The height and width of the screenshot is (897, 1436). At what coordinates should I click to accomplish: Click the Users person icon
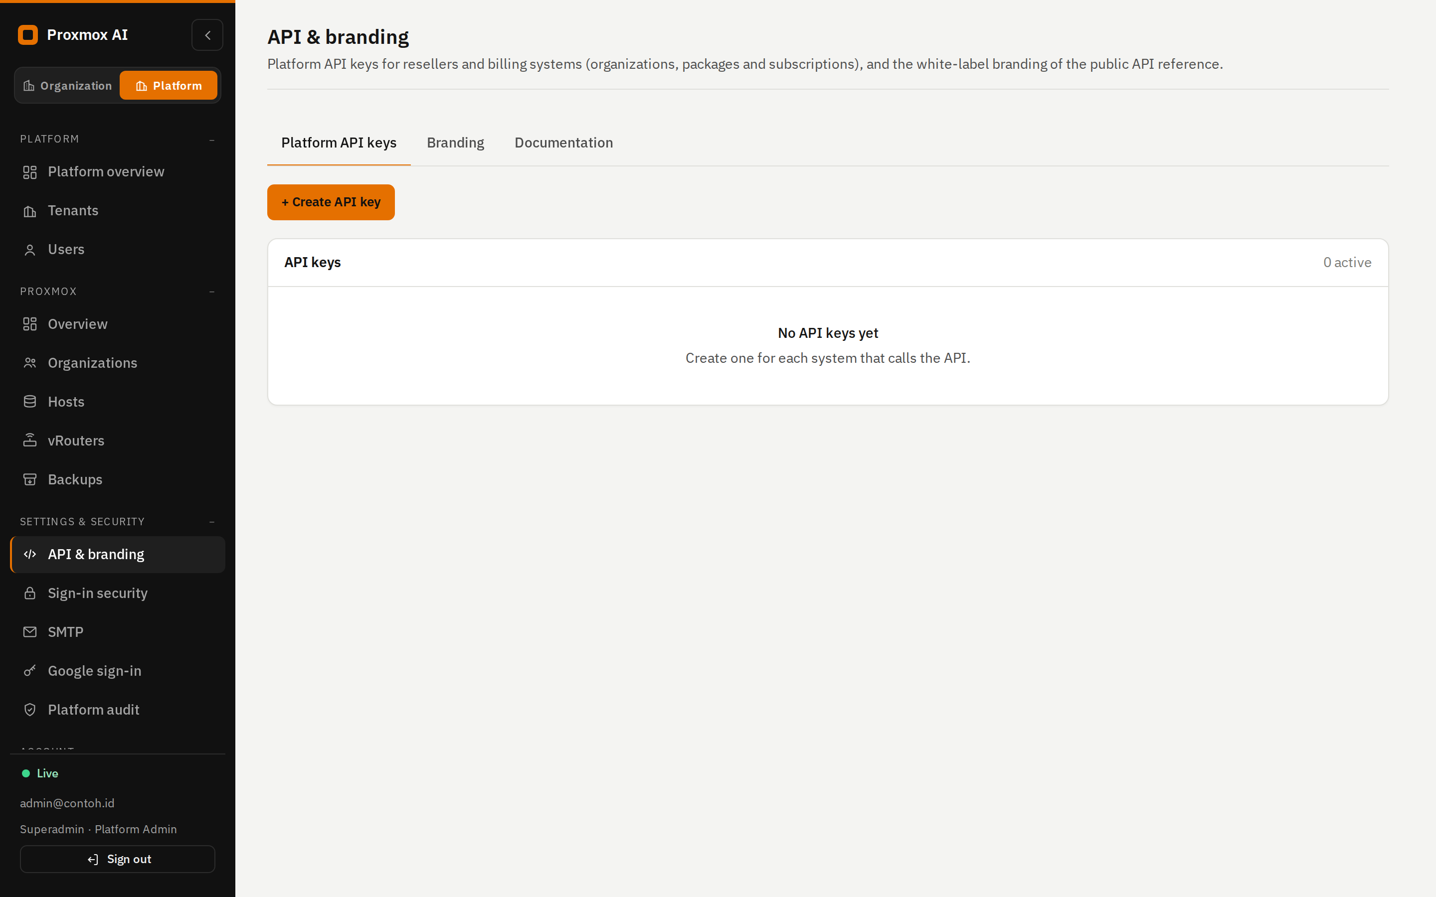(x=30, y=250)
